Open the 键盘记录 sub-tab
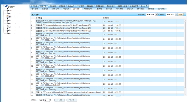The height and width of the screenshot is (102, 187). coord(45,9)
